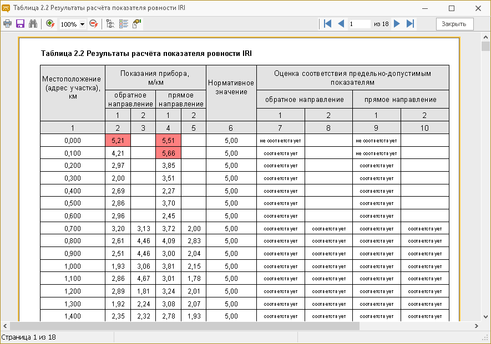Select the location cell 1,200
The width and height of the screenshot is (491, 344).
[x=73, y=291]
